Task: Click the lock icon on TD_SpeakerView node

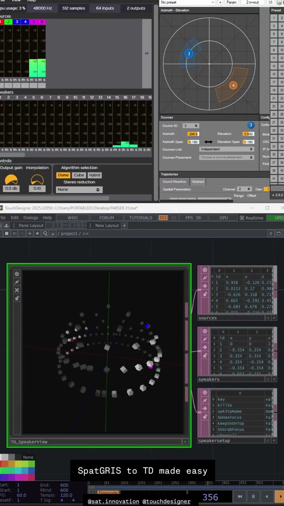Action: (17, 298)
